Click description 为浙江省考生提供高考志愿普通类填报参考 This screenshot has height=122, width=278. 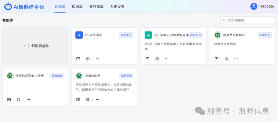(x=173, y=46)
